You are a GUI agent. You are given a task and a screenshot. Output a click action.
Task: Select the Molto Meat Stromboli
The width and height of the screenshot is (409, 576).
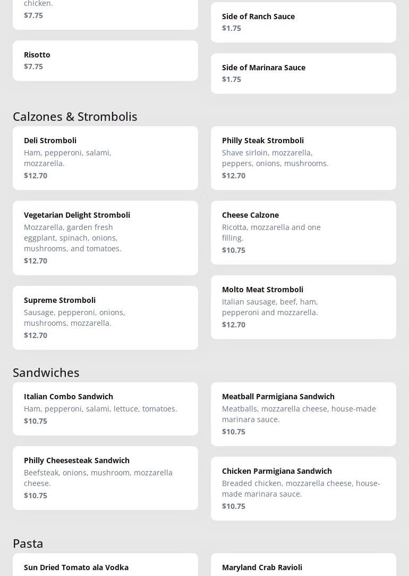(x=303, y=307)
